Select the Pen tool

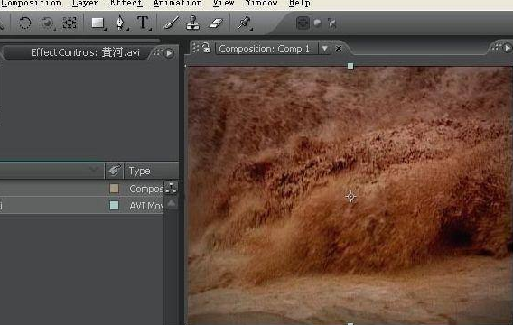[x=120, y=23]
